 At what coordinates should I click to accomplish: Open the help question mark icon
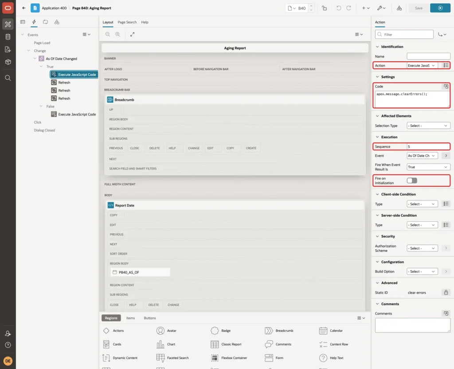tap(8, 345)
